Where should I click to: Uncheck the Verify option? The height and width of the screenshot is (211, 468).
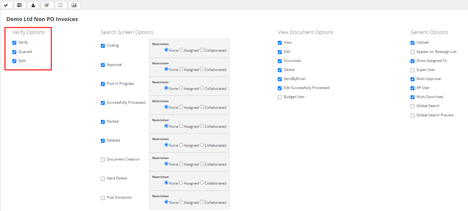[15, 42]
